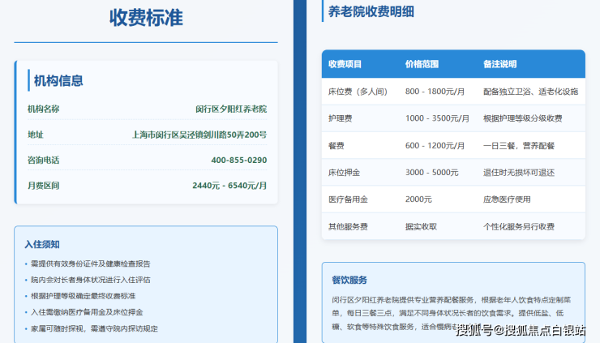Viewport: 600px width, 343px height.
Task: Click the 收费项目 column header
Action: coord(345,64)
